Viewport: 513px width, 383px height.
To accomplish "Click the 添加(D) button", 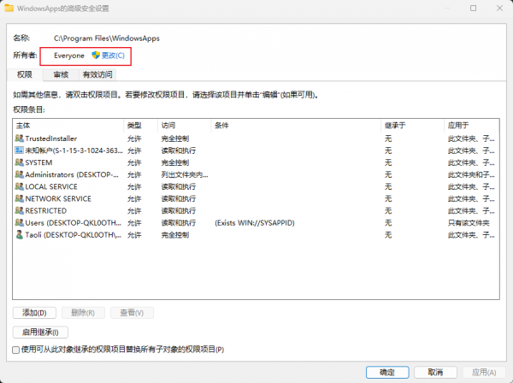I will [34, 313].
